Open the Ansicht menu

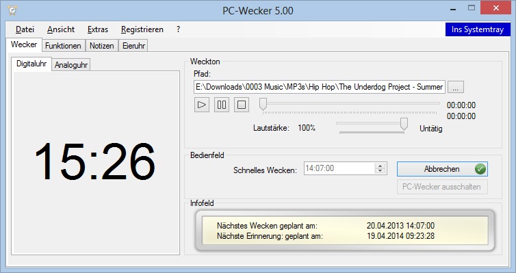61,29
